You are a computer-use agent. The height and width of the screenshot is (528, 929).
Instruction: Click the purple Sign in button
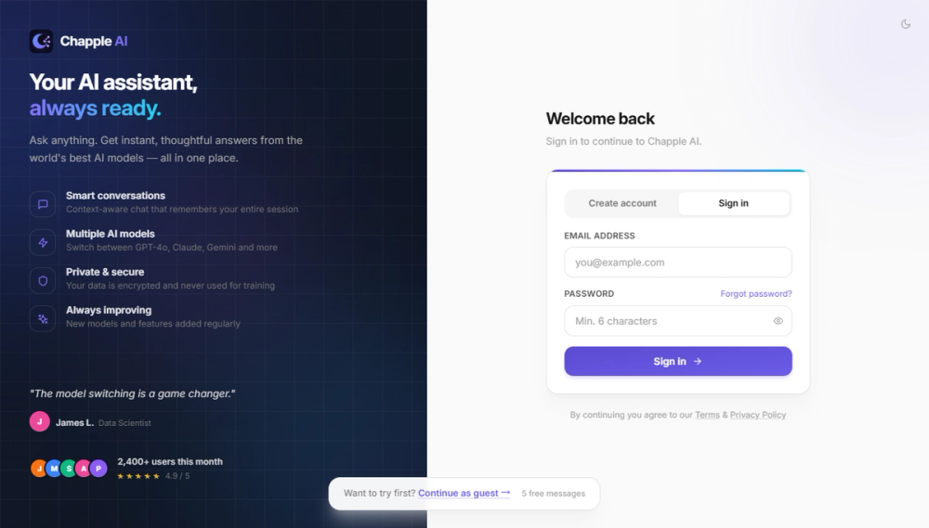point(678,361)
